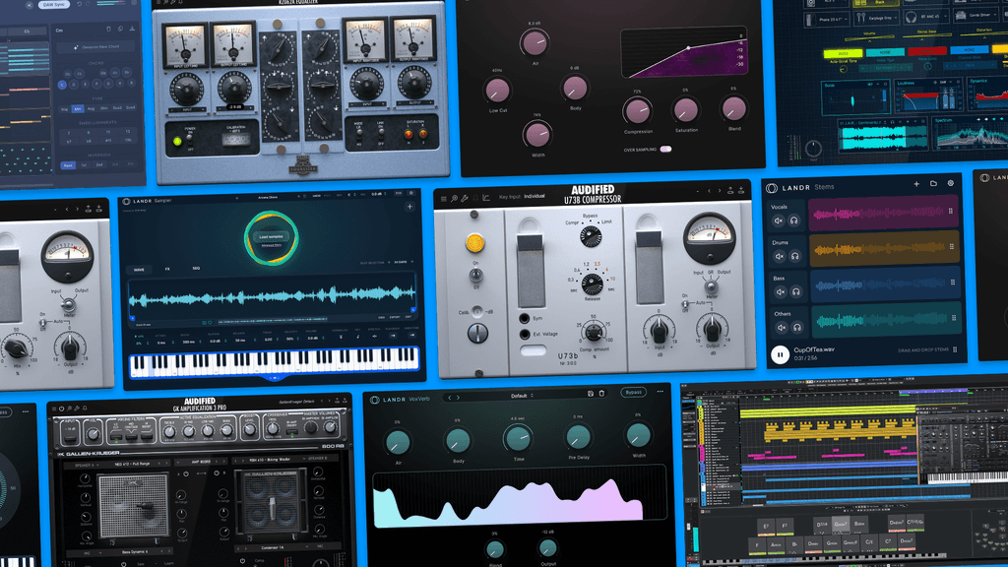Viewport: 1008px width, 567px height.
Task: Pause playback of CupOfTea.wav
Action: [780, 353]
